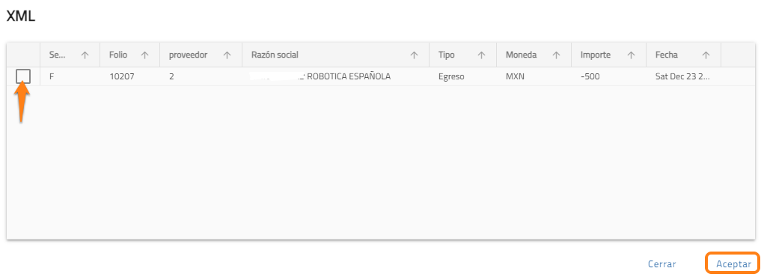The image size is (767, 277).
Task: Close the XML dialog with Cerrar
Action: coord(661,264)
